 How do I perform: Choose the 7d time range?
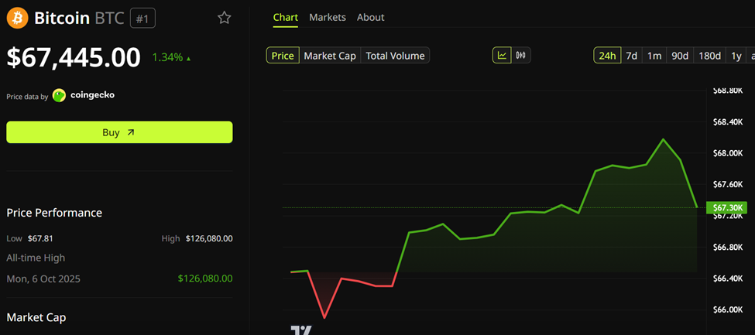pos(632,56)
